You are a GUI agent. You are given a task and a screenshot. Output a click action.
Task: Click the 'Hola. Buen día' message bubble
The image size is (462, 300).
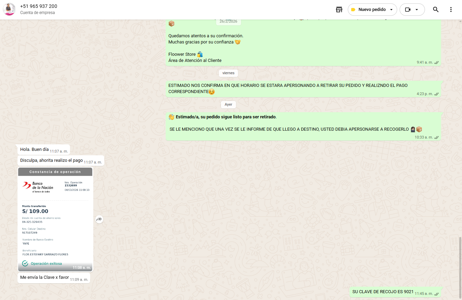click(x=34, y=149)
